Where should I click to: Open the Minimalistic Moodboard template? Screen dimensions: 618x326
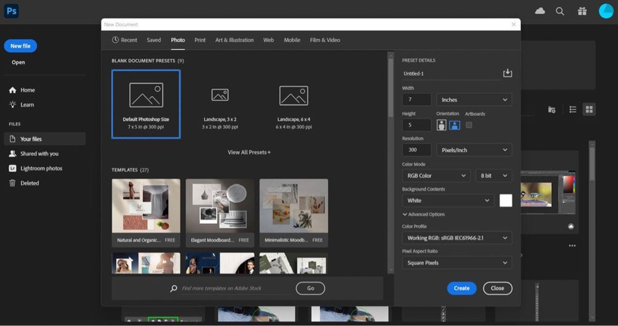(x=294, y=213)
